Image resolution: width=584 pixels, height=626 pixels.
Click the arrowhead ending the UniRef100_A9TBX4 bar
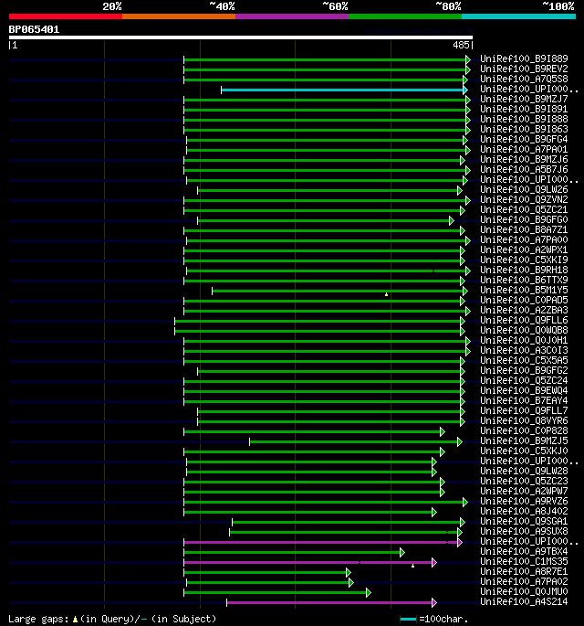coord(402,553)
